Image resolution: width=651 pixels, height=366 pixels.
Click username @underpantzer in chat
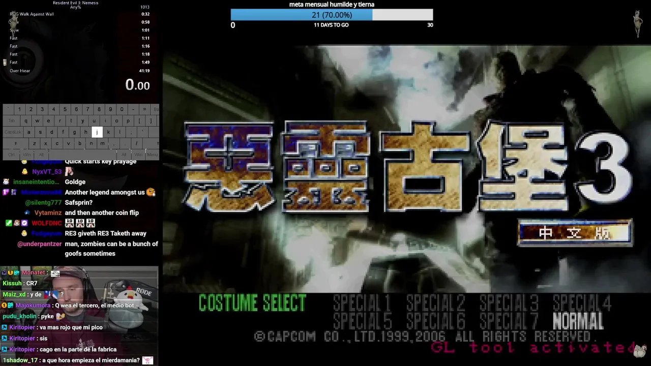(40, 244)
